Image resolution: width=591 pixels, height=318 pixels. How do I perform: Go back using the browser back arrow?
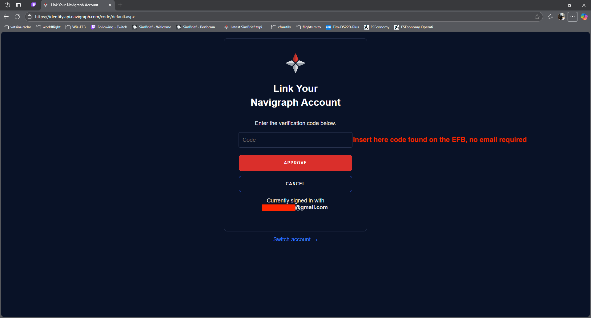coord(6,17)
